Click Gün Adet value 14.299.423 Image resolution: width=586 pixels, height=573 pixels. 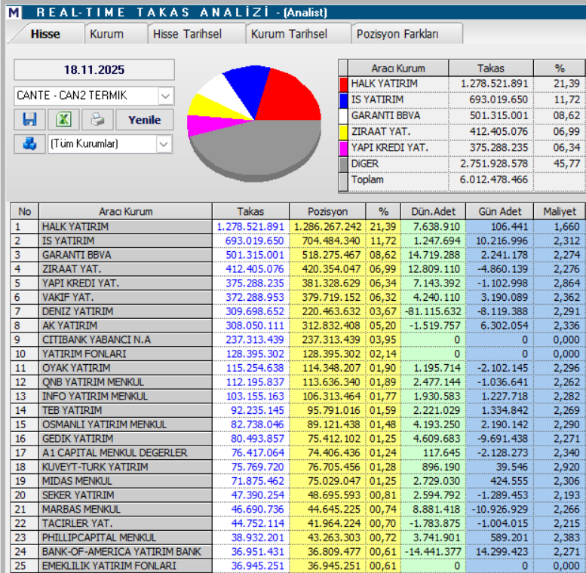point(502,552)
